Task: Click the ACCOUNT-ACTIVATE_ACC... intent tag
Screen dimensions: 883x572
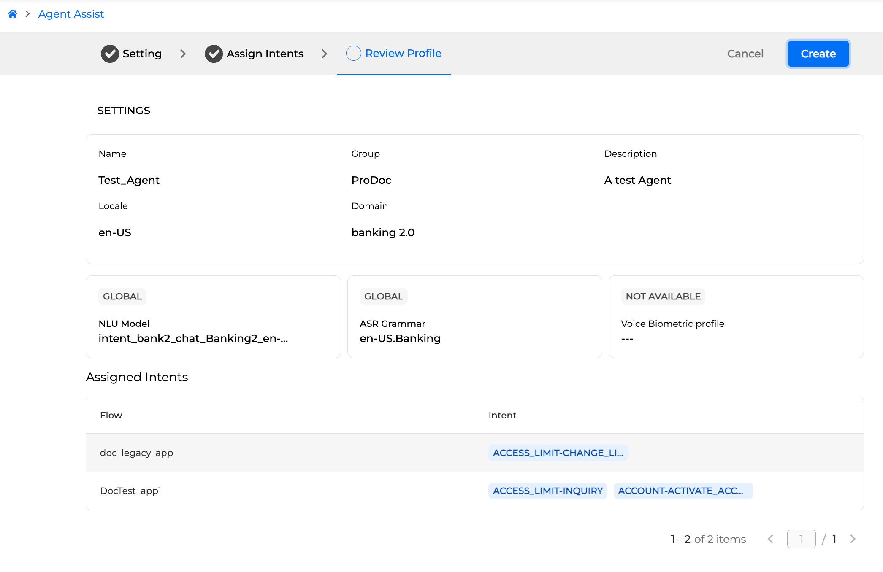Action: (683, 491)
